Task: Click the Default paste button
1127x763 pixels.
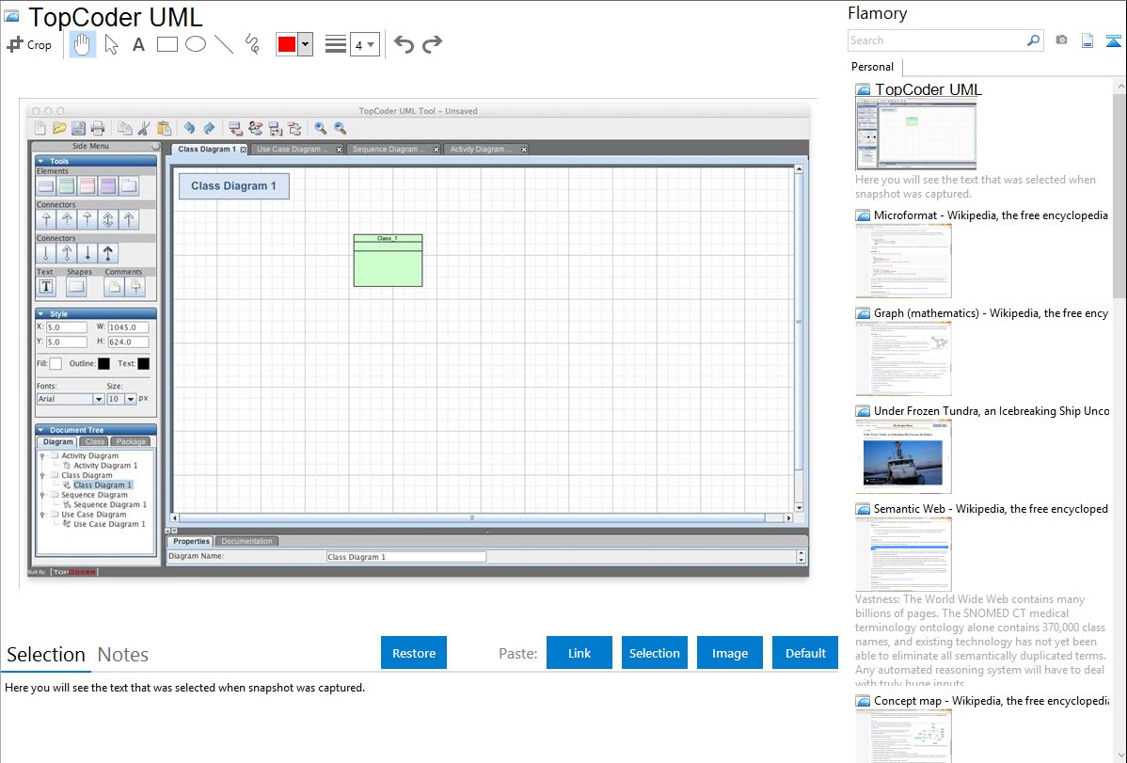Action: [x=805, y=653]
